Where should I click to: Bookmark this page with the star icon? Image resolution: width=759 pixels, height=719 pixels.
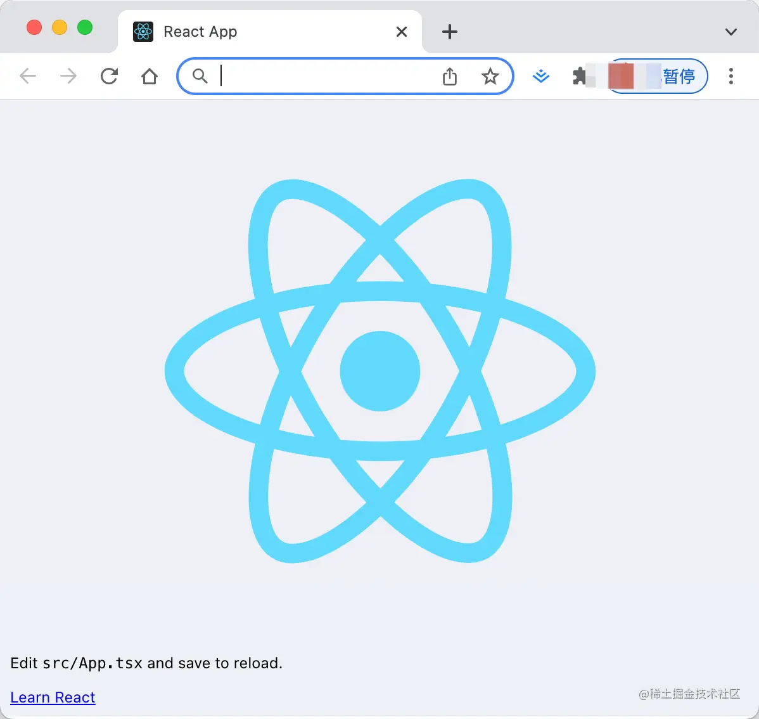point(490,76)
